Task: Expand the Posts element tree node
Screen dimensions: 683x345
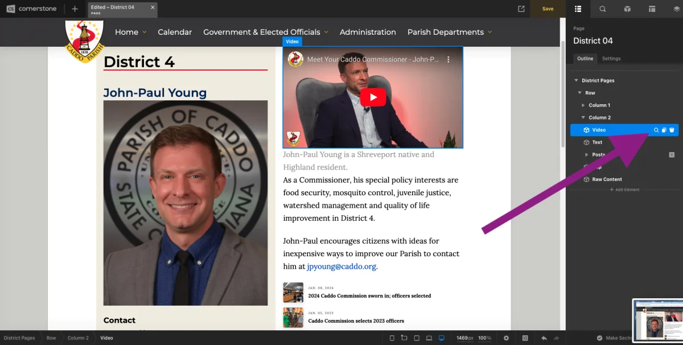Action: pyautogui.click(x=587, y=155)
